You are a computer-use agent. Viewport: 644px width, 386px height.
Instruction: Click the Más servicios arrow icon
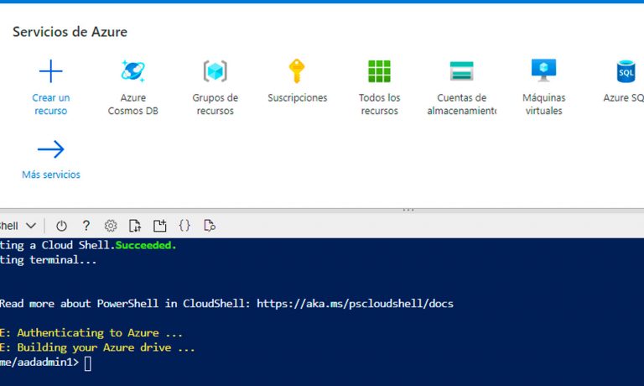click(x=51, y=149)
